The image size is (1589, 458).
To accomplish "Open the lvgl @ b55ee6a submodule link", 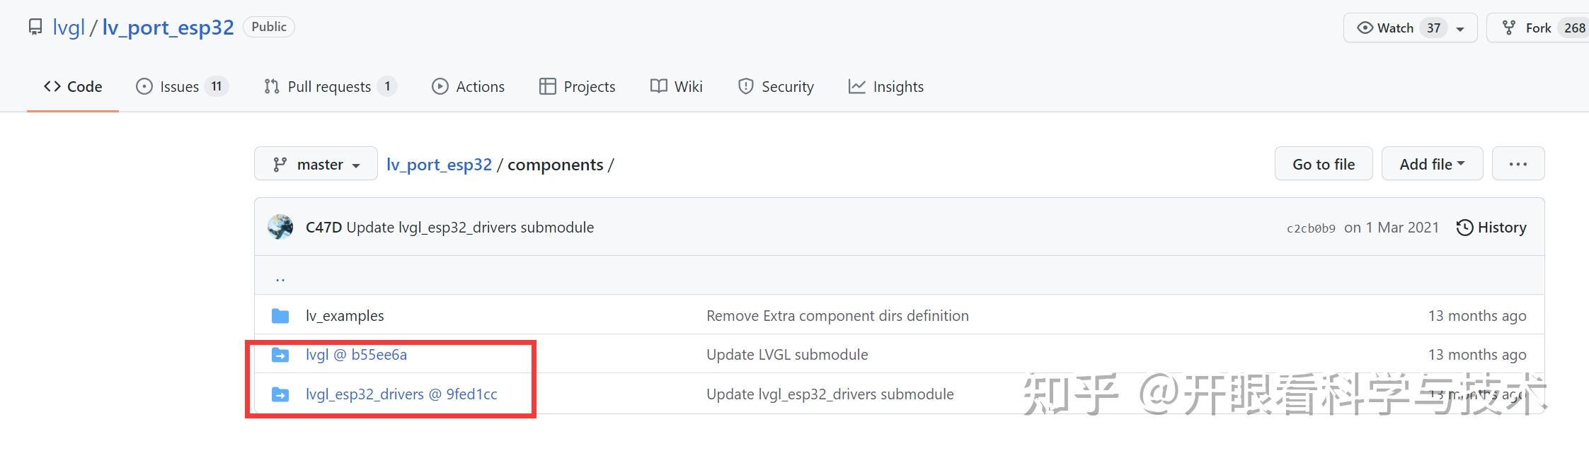I will (356, 355).
